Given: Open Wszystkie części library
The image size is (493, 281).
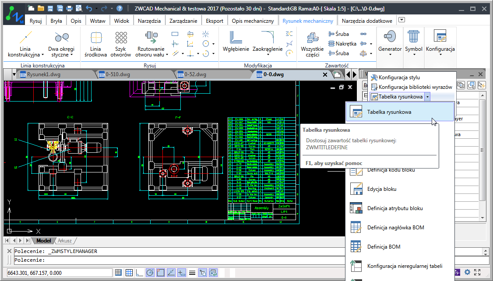Looking at the screenshot, I should (312, 44).
